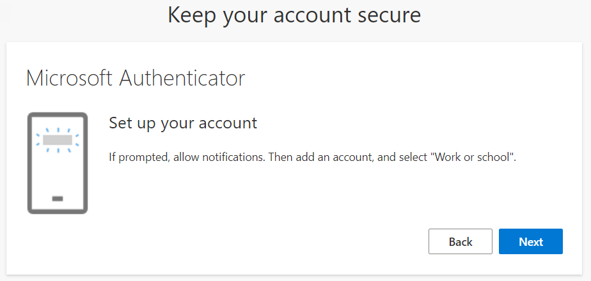Viewport: 591px width, 281px height.
Task: Go back with the Back button
Action: tap(461, 241)
